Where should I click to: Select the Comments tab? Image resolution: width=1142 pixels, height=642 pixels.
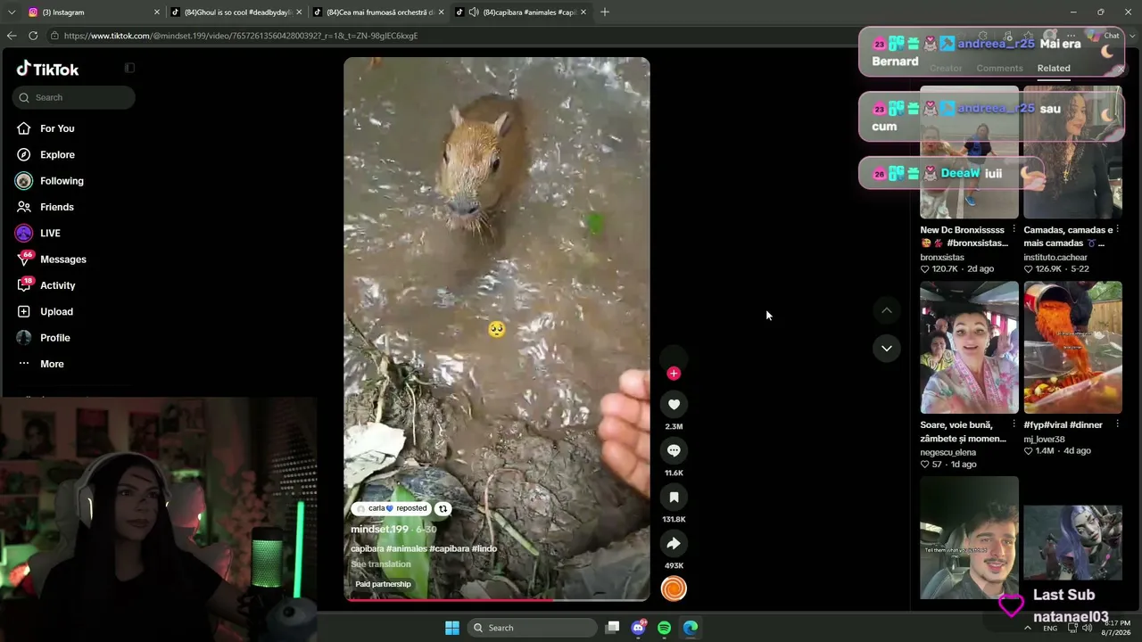tap(999, 69)
